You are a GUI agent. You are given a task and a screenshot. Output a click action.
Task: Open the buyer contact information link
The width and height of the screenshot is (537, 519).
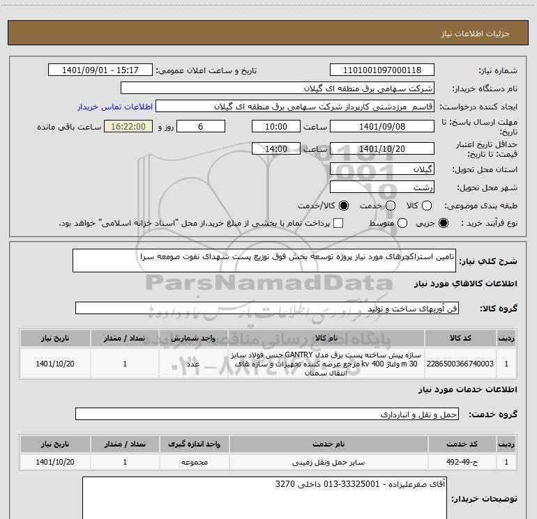[115, 107]
